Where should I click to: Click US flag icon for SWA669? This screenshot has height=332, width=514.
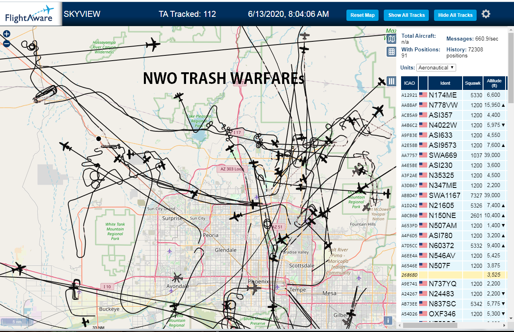point(423,155)
